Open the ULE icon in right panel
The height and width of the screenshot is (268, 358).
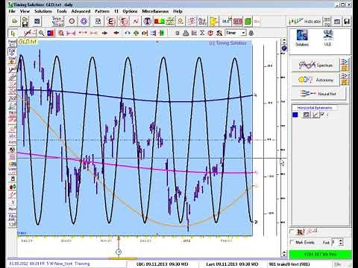click(x=328, y=38)
